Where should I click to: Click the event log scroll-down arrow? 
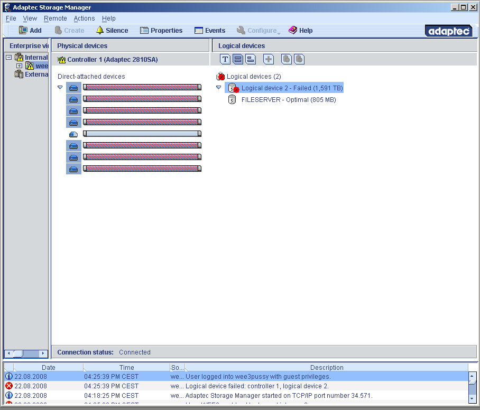(472, 398)
